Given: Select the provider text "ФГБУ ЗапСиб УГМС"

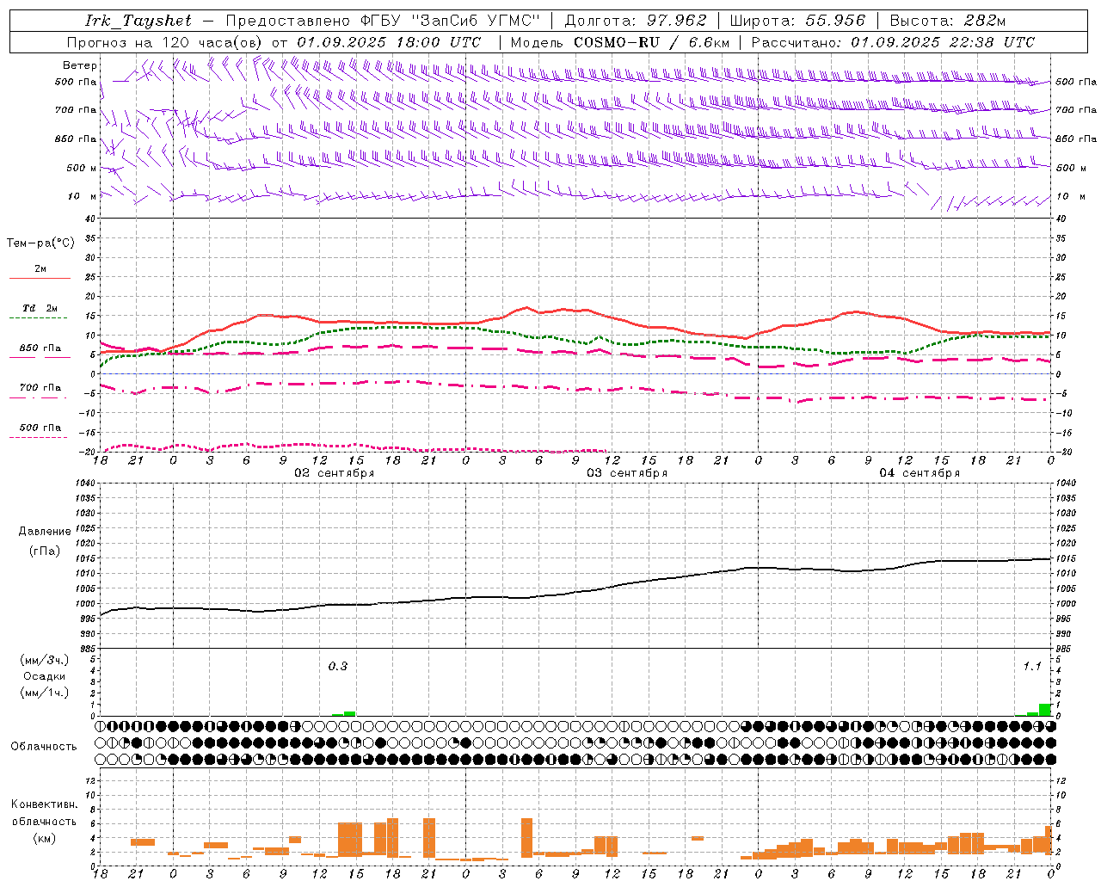Looking at the screenshot, I should tap(450, 21).
